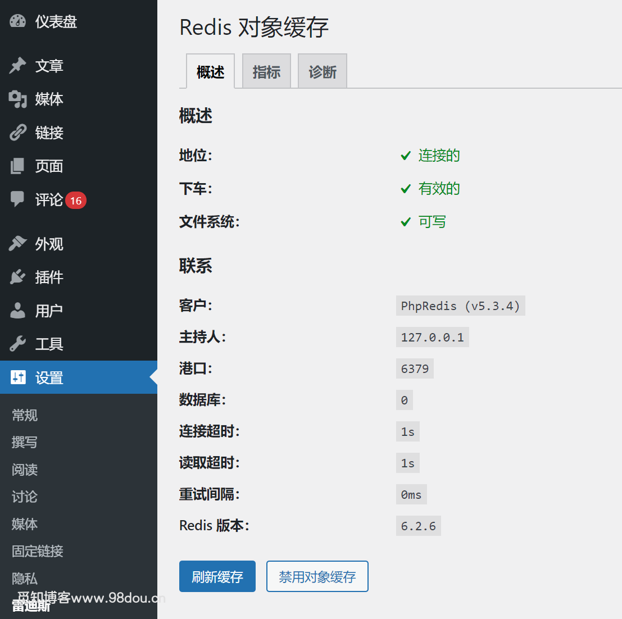
Task: Open the 文章 menu item
Action: (79, 66)
